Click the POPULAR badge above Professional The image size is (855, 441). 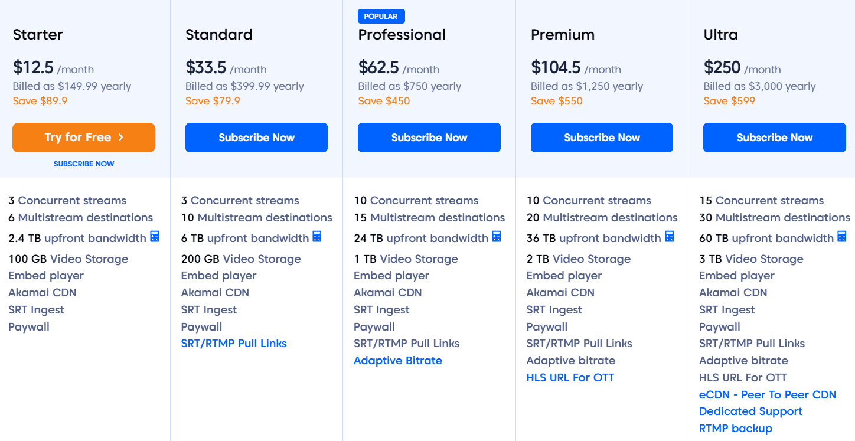tap(381, 16)
